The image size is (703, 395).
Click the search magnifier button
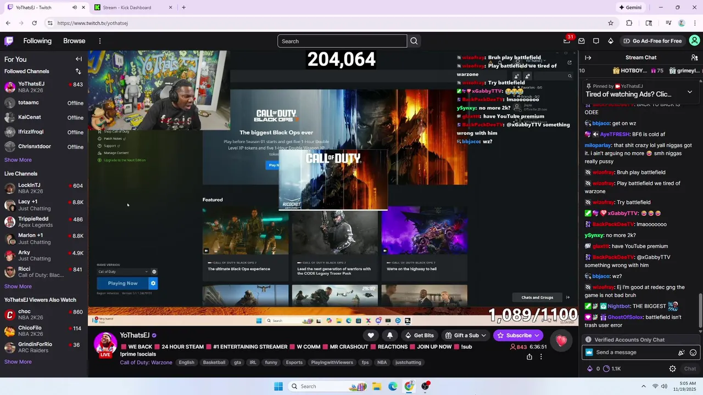click(x=414, y=41)
